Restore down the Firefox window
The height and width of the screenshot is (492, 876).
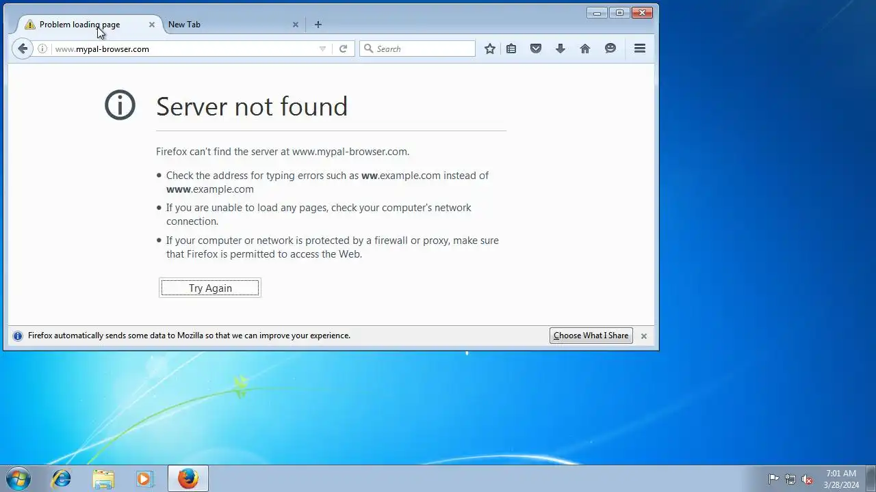[x=619, y=12]
